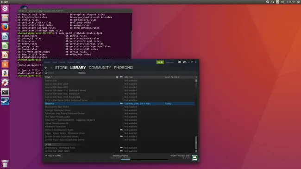301x169 pixels.
Task: Open the View menu in Steam
Action: pyautogui.click(x=55, y=62)
